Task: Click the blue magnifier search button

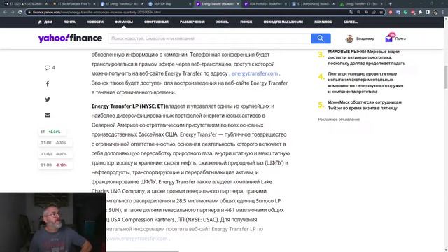Action: [321, 38]
